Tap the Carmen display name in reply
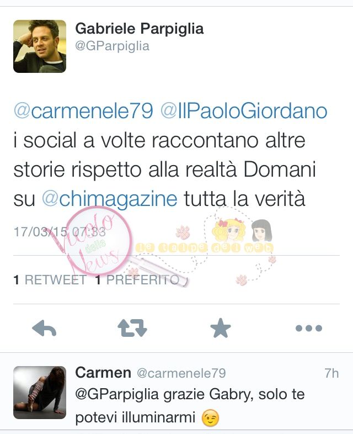The width and height of the screenshot is (353, 434). [x=103, y=373]
